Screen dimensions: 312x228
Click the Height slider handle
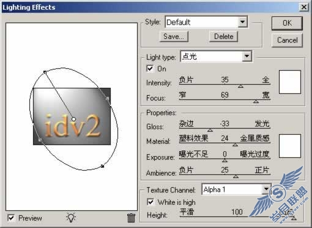(x=294, y=218)
